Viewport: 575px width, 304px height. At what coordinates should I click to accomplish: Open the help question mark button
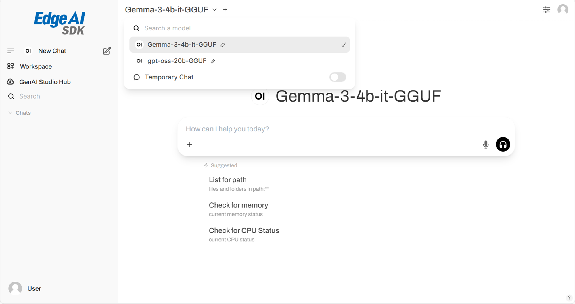[x=569, y=298]
